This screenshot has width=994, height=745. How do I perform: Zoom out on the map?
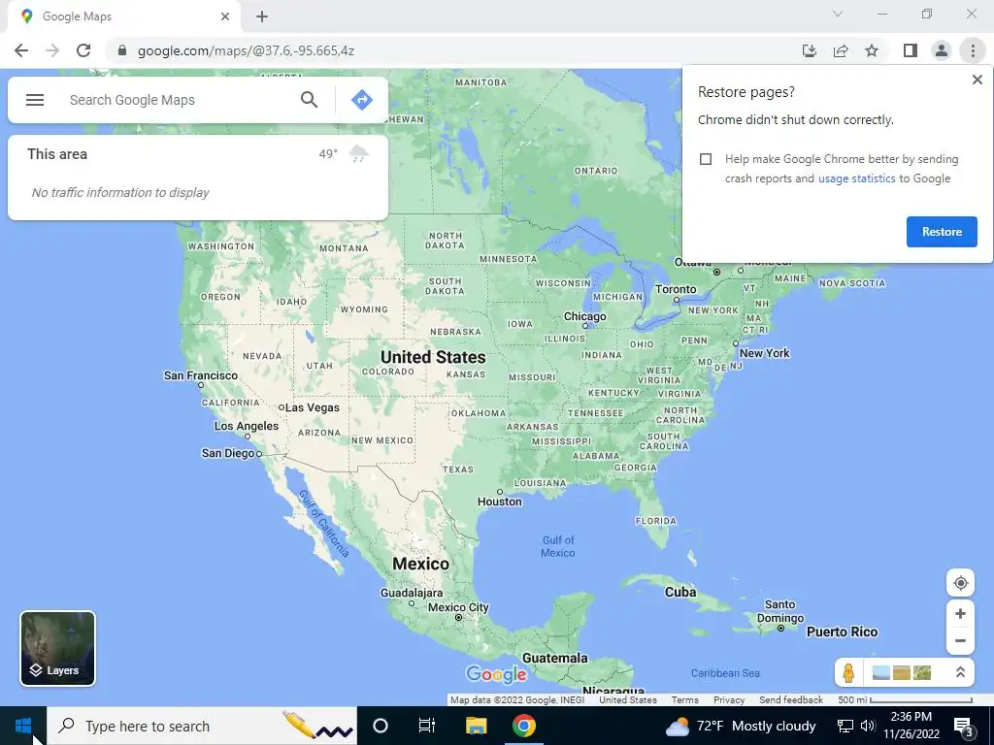[x=960, y=640]
